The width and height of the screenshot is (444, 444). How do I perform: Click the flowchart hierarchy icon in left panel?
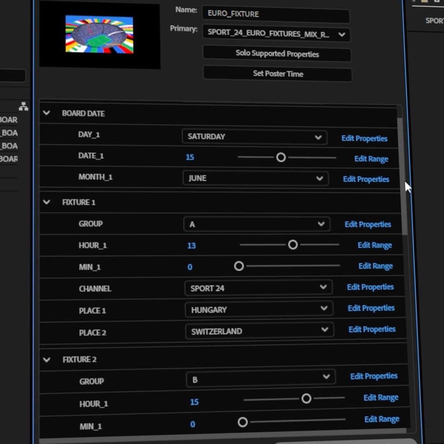pyautogui.click(x=23, y=107)
